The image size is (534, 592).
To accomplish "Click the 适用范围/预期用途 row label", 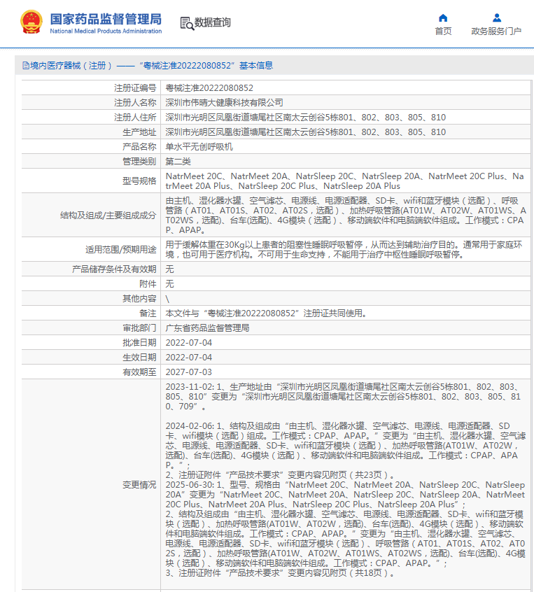I will pos(121,250).
